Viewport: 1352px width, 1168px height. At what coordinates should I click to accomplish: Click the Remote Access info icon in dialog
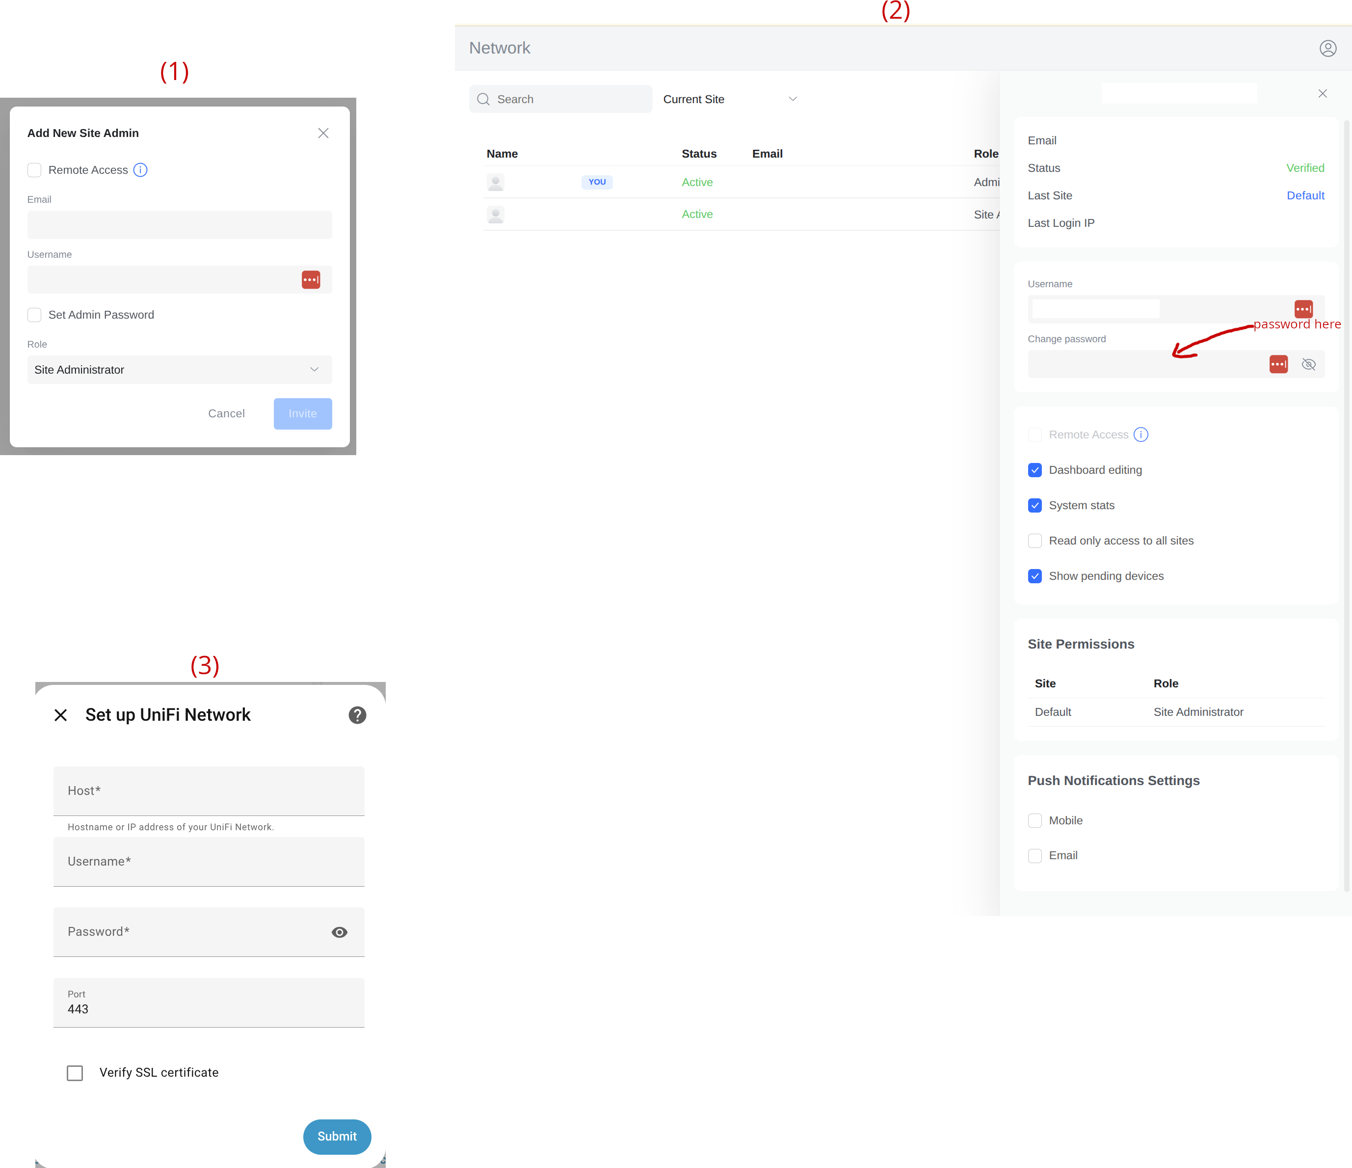click(x=140, y=170)
